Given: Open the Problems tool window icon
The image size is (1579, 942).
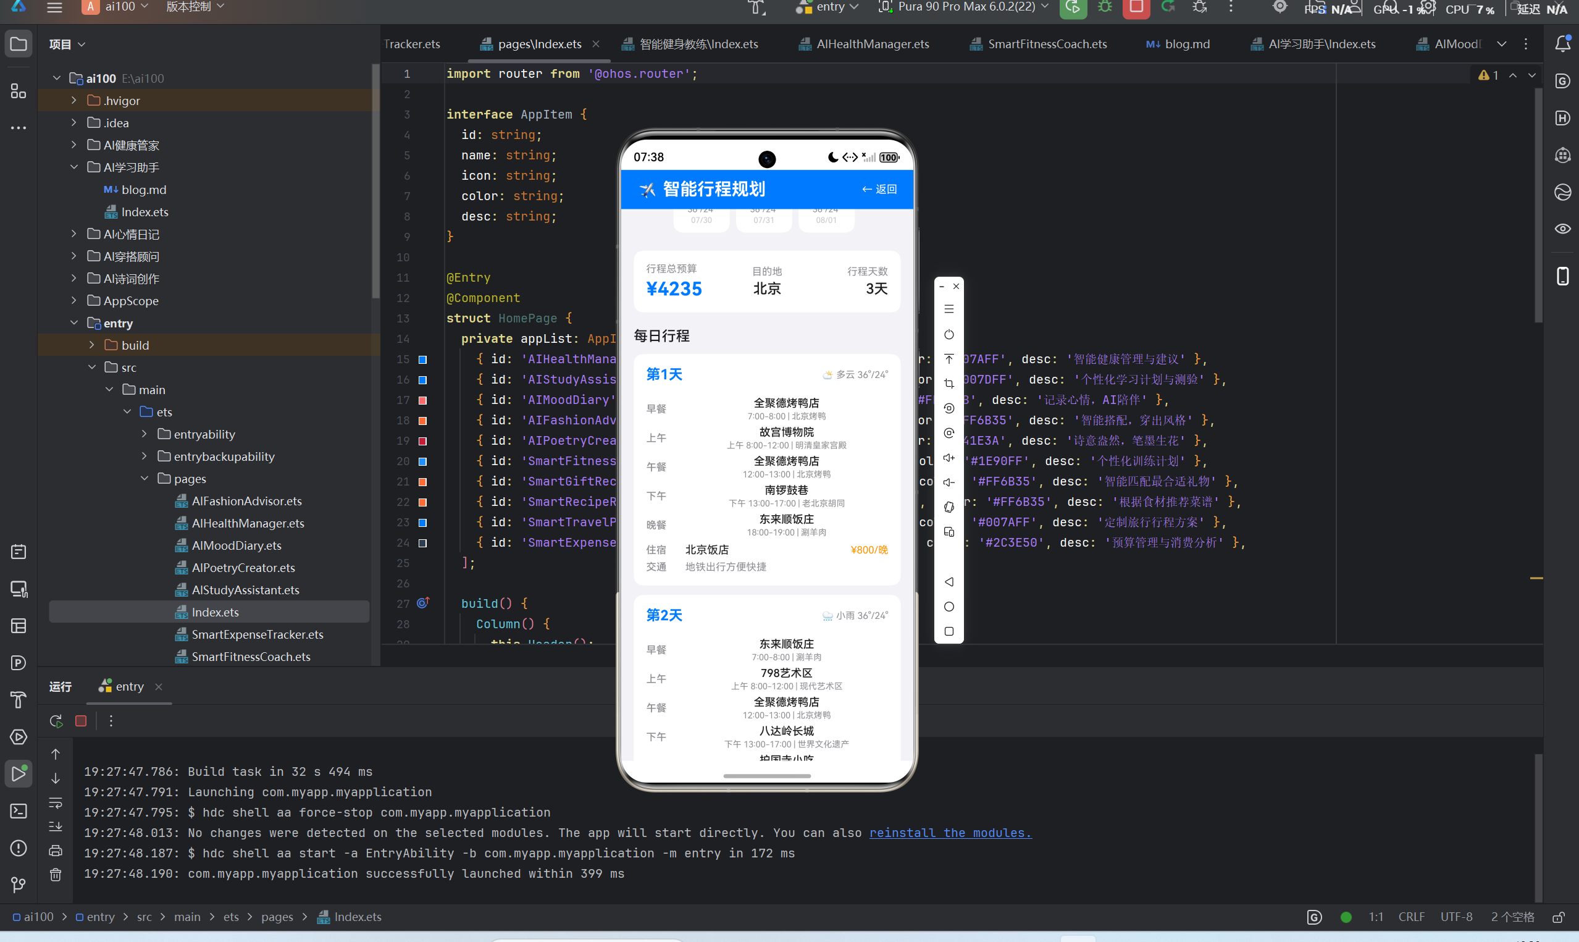Looking at the screenshot, I should click(19, 847).
